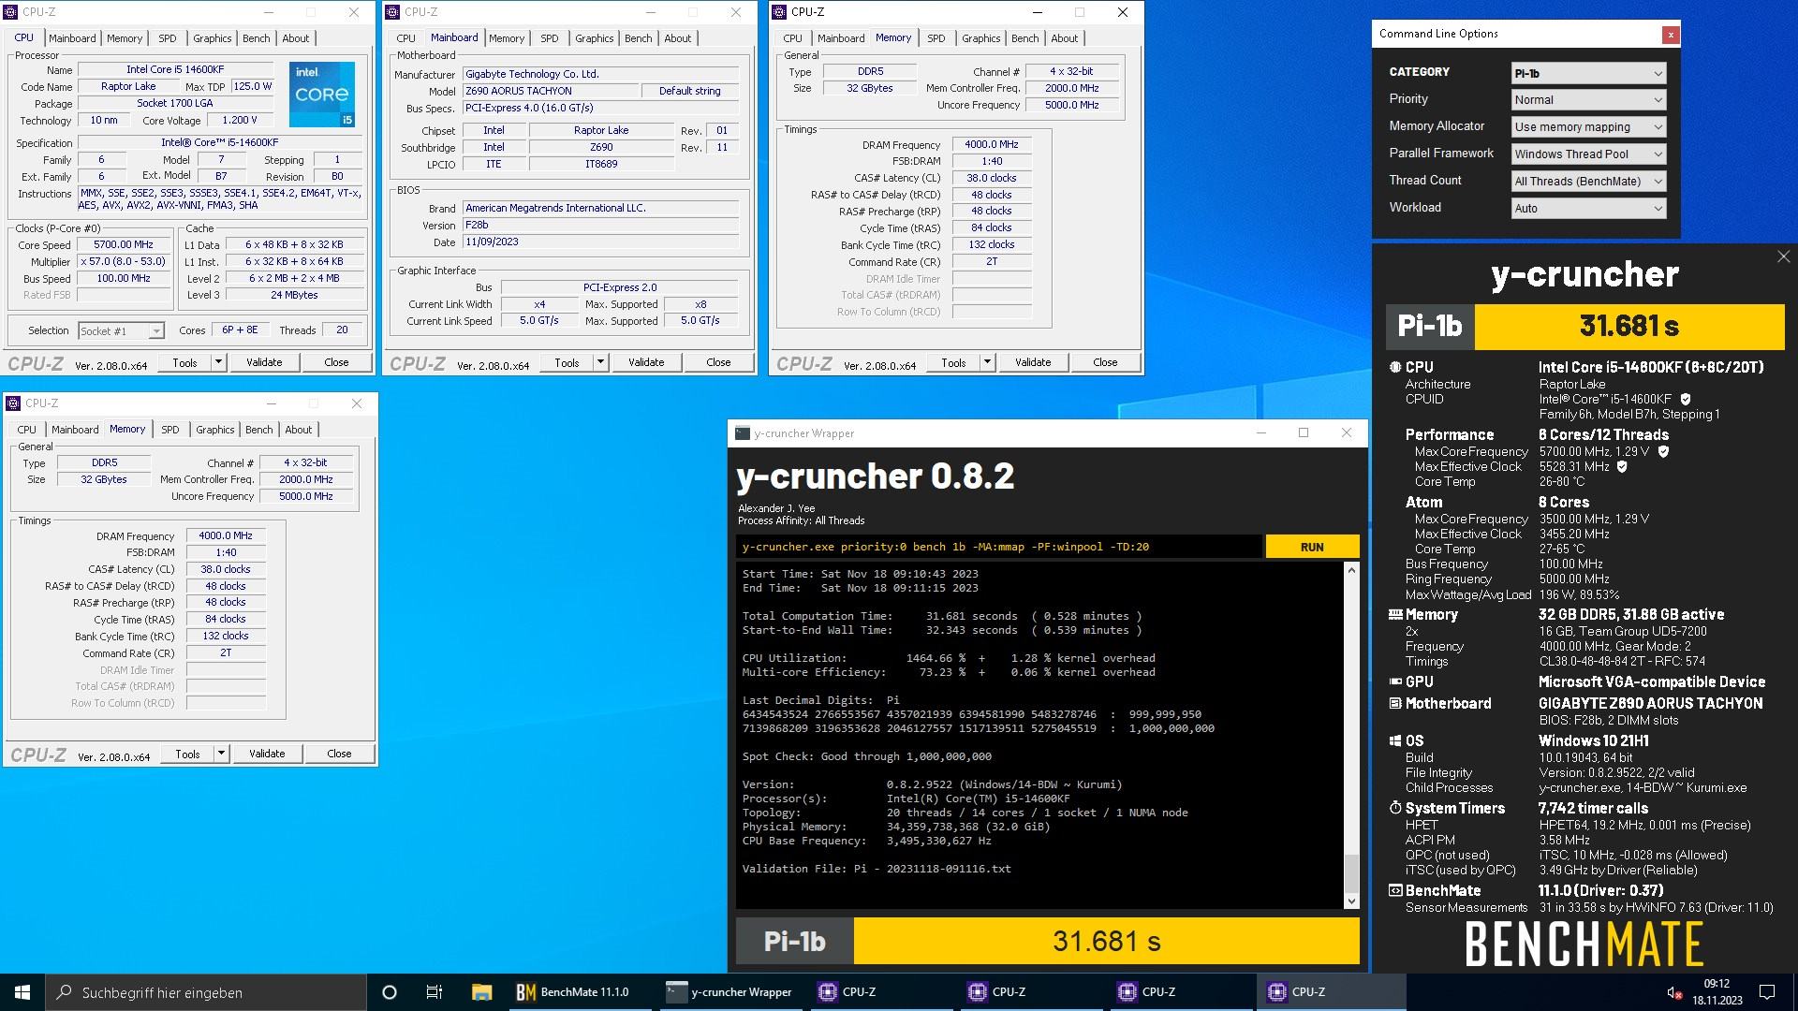Click GPU icon in BenchMate result panel
Image resolution: width=1798 pixels, height=1011 pixels.
coord(1394,681)
